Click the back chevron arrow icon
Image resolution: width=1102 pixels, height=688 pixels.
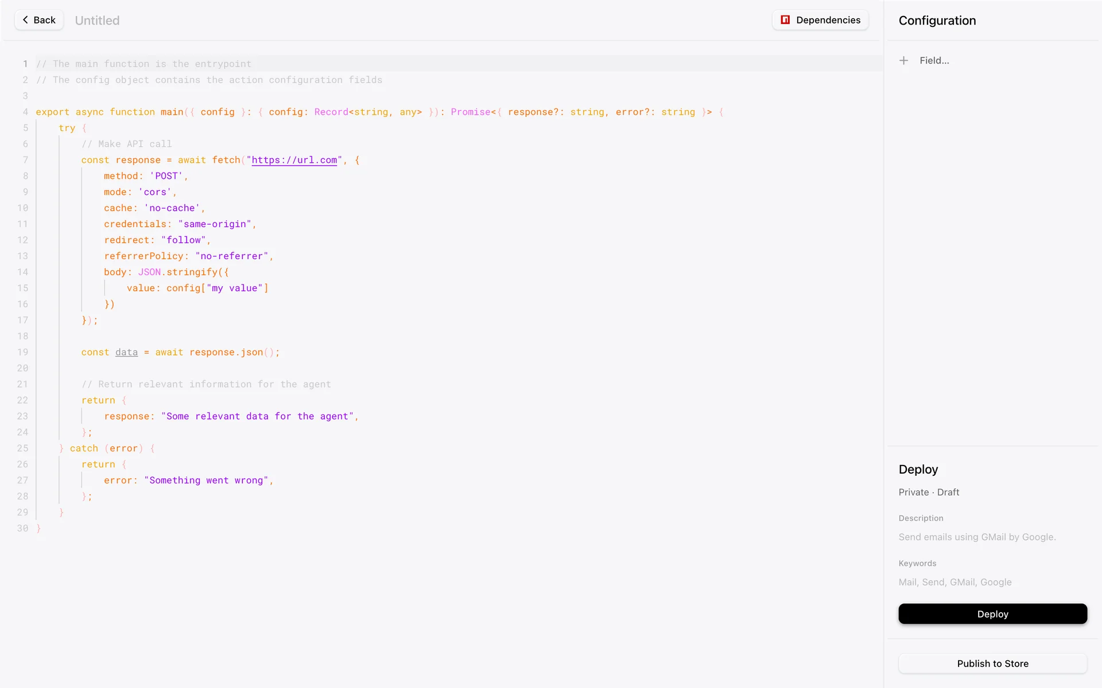[25, 20]
